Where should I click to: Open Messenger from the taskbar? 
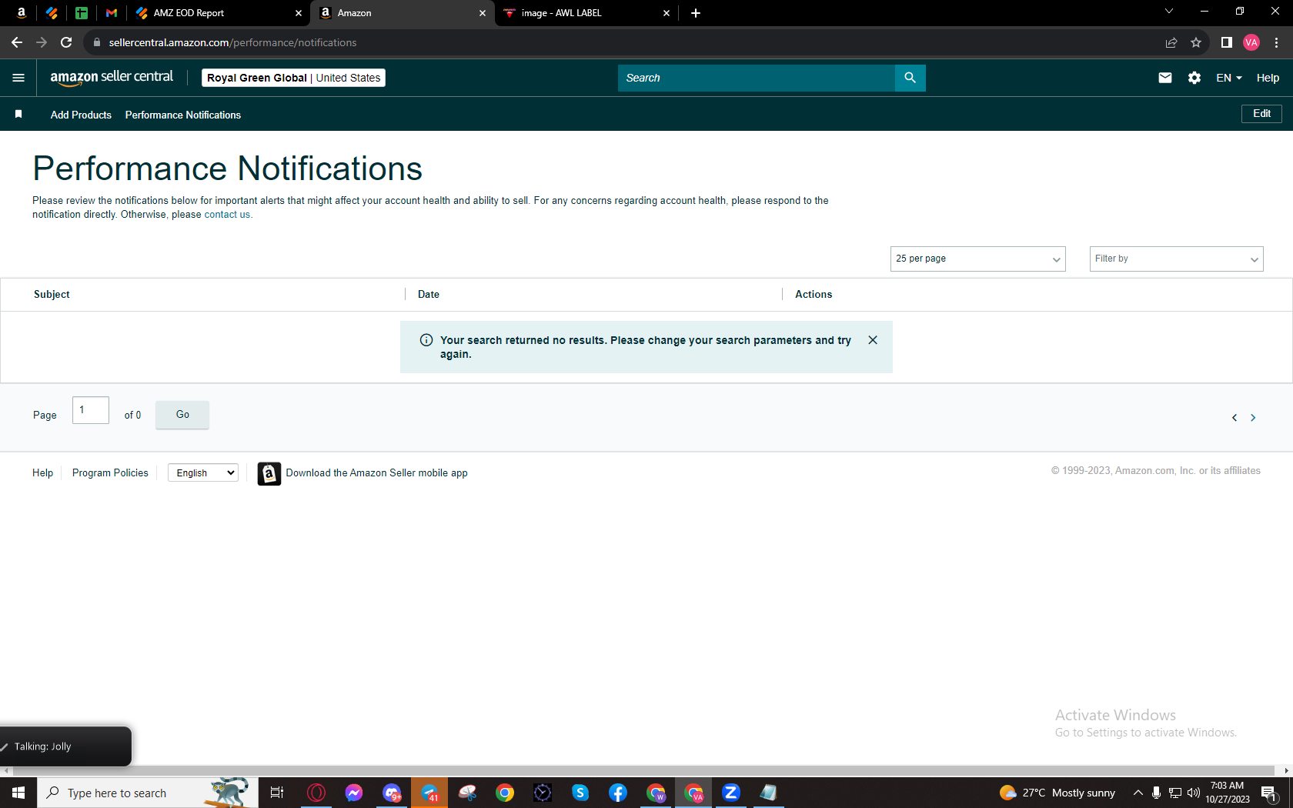(x=354, y=793)
